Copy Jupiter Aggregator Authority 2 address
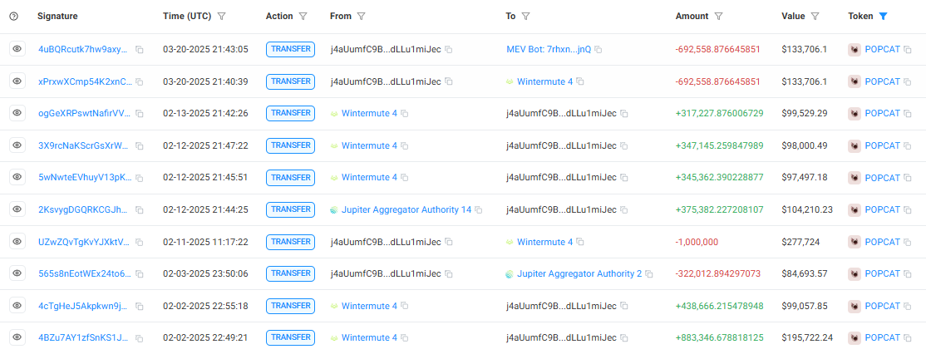Image resolution: width=926 pixels, height=354 pixels. click(649, 274)
